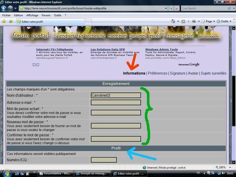
Task: Open the Avatar profile section
Action: (193, 73)
